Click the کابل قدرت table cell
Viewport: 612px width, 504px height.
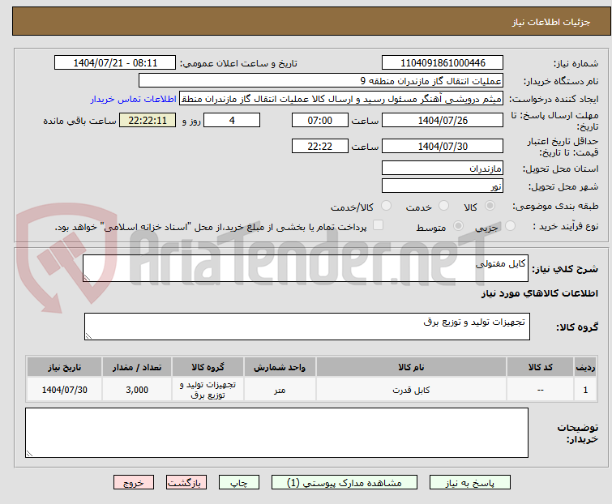tap(411, 389)
